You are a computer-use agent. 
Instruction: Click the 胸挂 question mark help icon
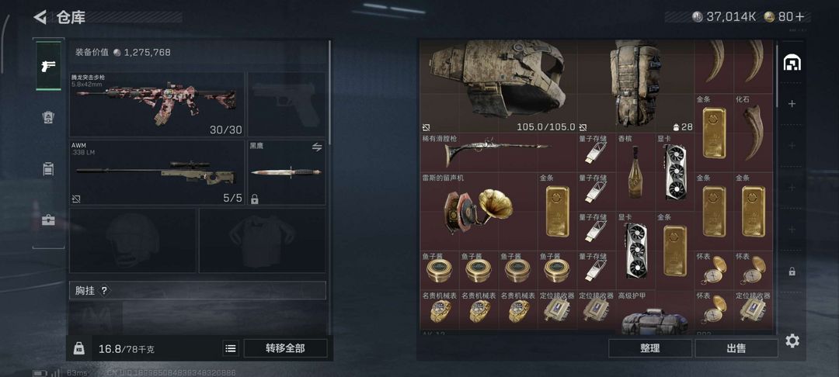tap(104, 290)
